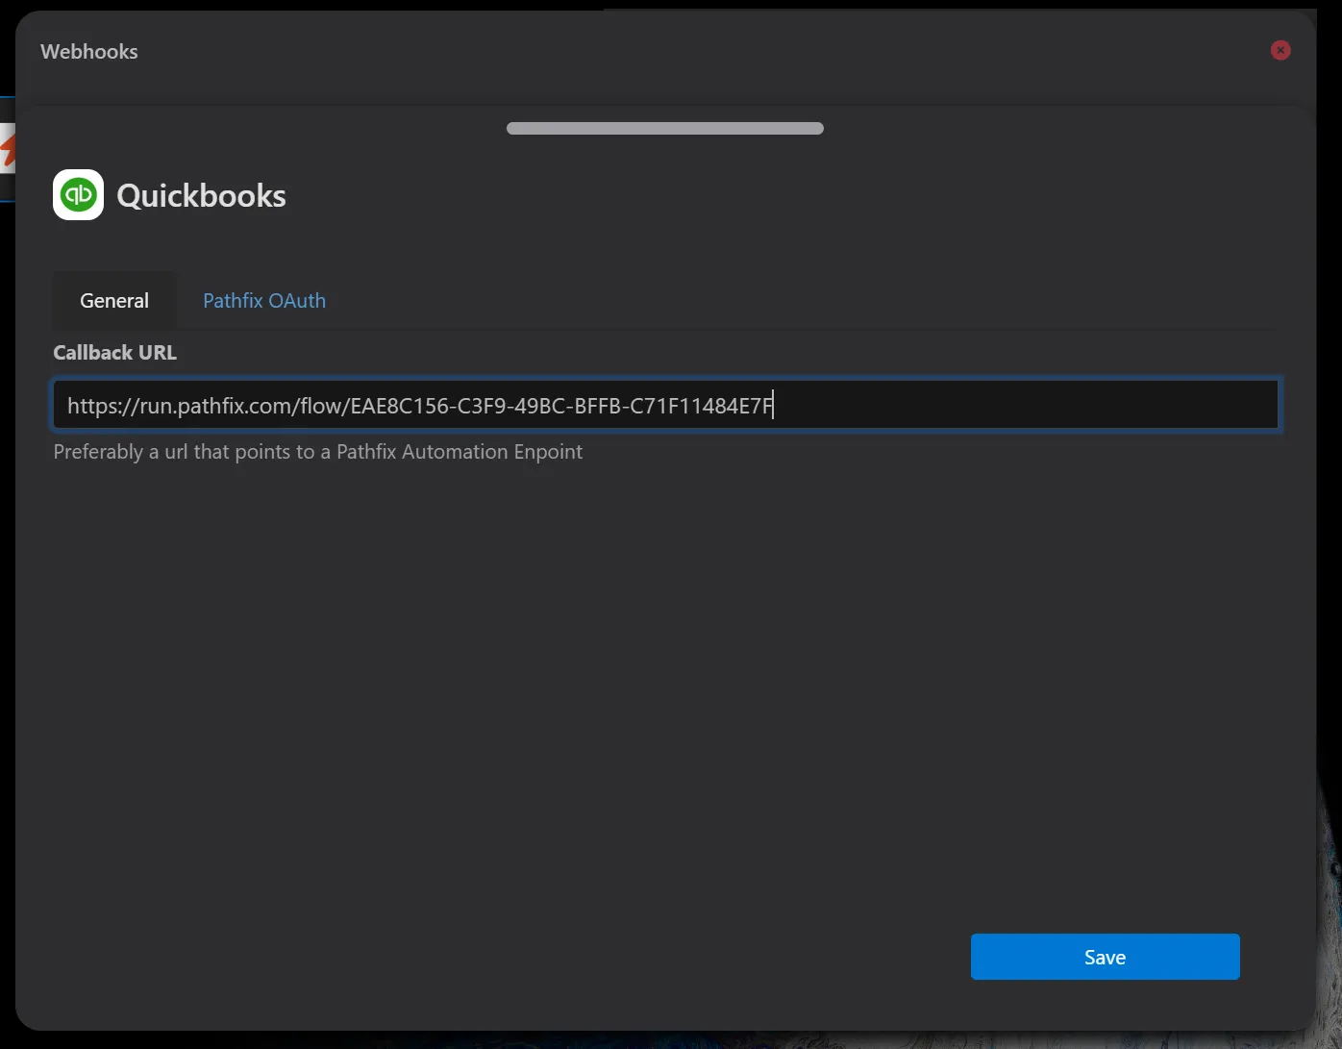This screenshot has height=1049, width=1342.
Task: Click the 'Preferably a url' hint text
Action: pos(318,452)
